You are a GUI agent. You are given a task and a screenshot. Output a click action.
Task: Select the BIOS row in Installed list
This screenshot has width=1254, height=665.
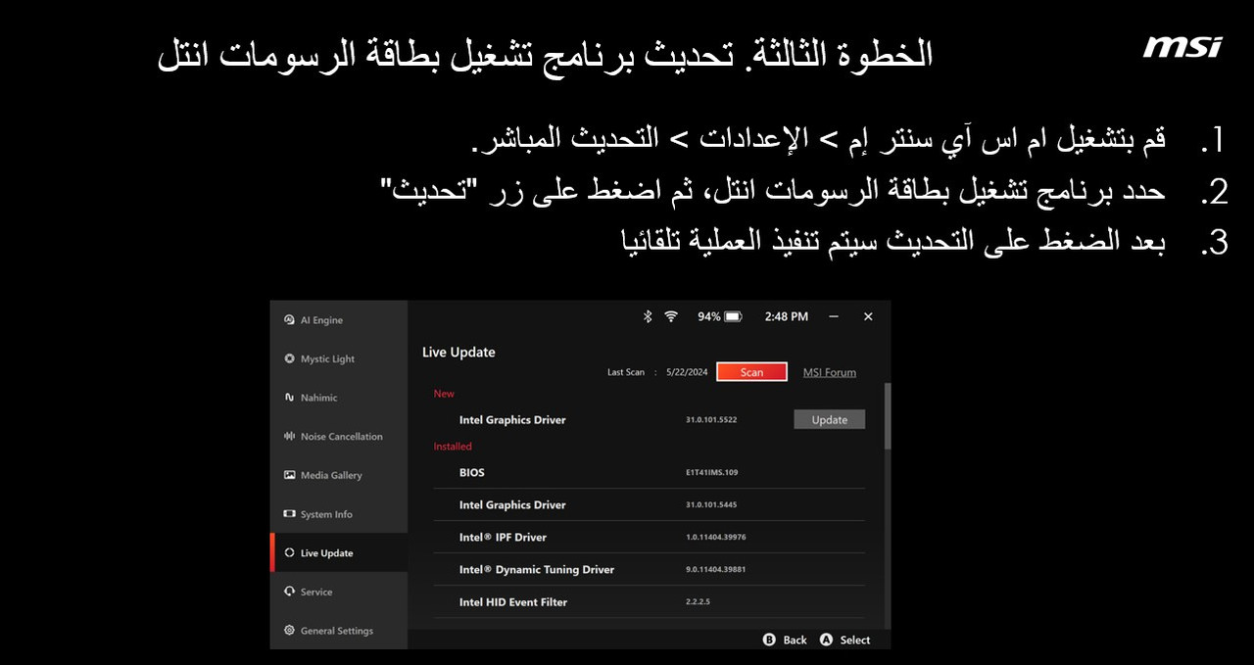tap(650, 472)
